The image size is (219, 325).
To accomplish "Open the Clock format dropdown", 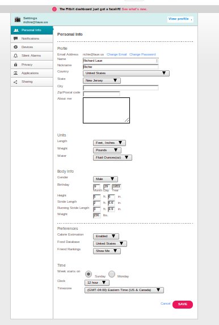I will pos(97,283).
